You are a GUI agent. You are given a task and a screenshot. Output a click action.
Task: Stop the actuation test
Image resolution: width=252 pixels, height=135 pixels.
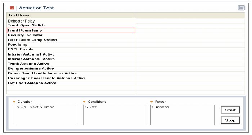[x=230, y=120]
